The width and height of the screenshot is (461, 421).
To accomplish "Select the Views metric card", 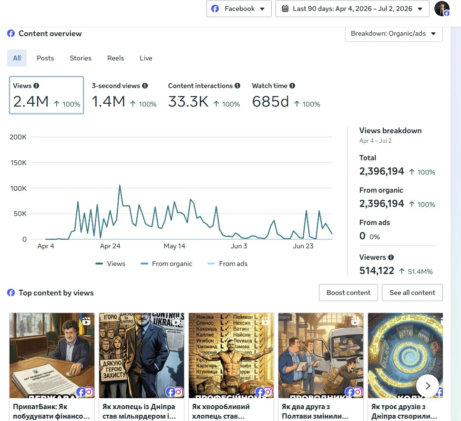I will (x=46, y=95).
